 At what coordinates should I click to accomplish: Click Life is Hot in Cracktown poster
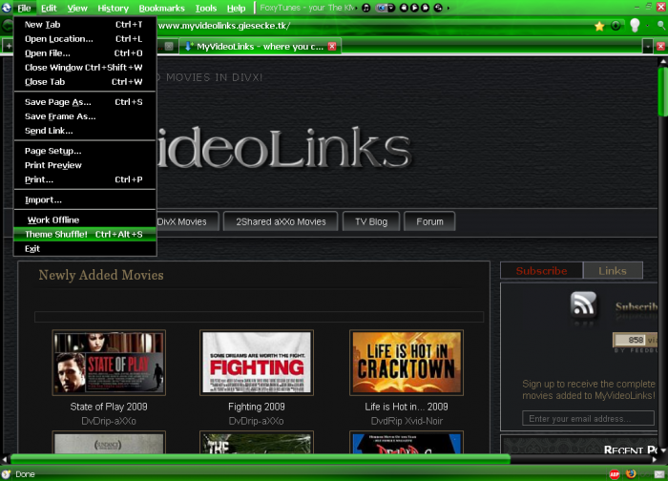click(407, 363)
